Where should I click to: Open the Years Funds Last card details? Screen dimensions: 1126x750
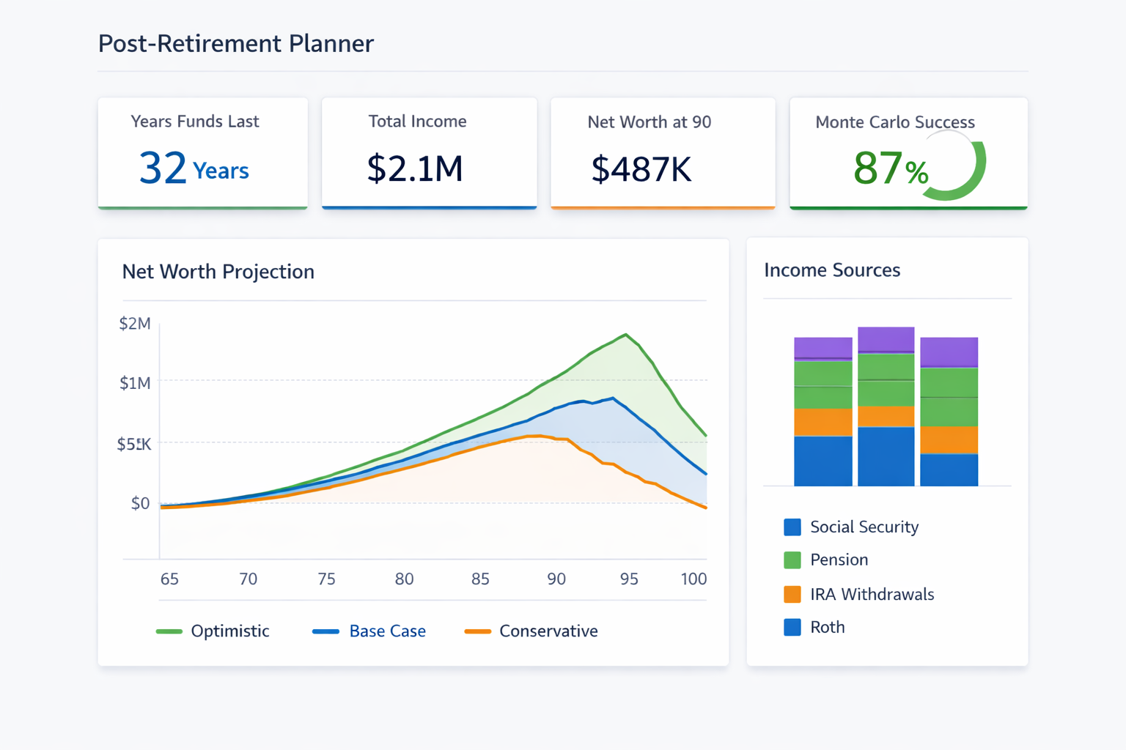click(x=202, y=152)
